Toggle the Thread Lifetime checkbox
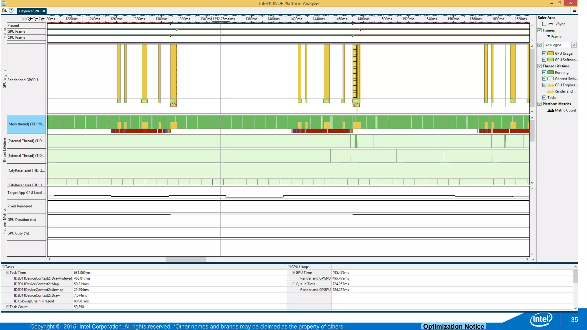This screenshot has height=330, width=587. coord(540,66)
